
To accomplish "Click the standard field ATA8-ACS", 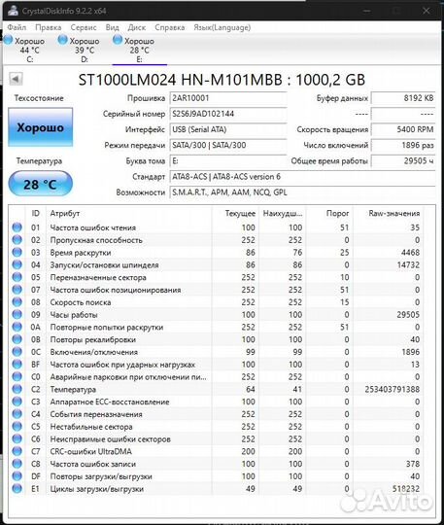I will coord(302,177).
